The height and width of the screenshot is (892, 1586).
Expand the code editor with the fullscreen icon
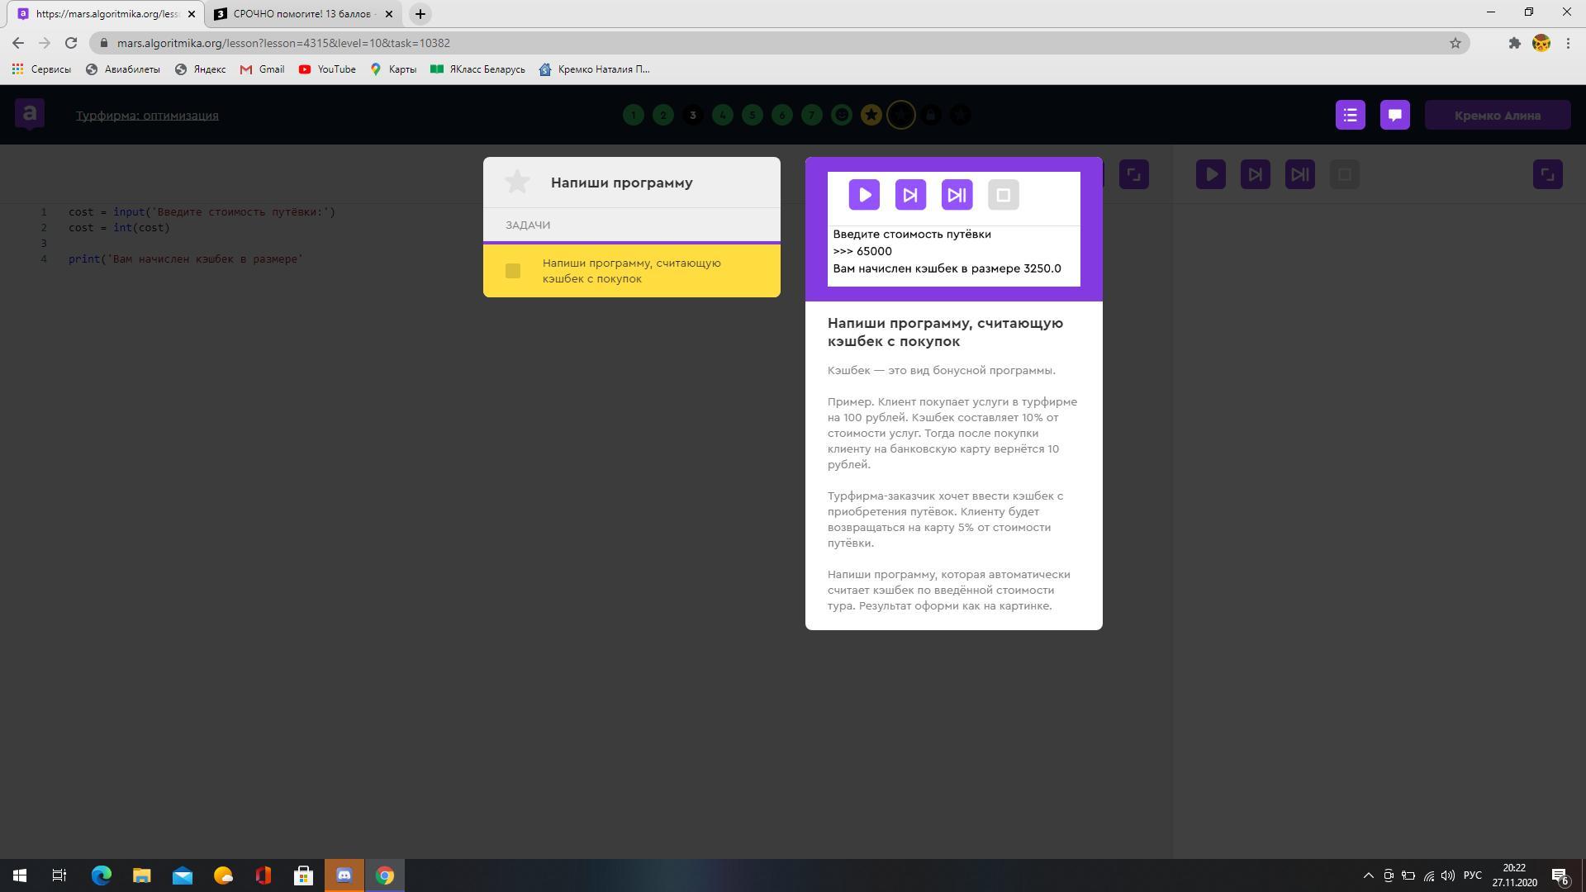(1133, 174)
